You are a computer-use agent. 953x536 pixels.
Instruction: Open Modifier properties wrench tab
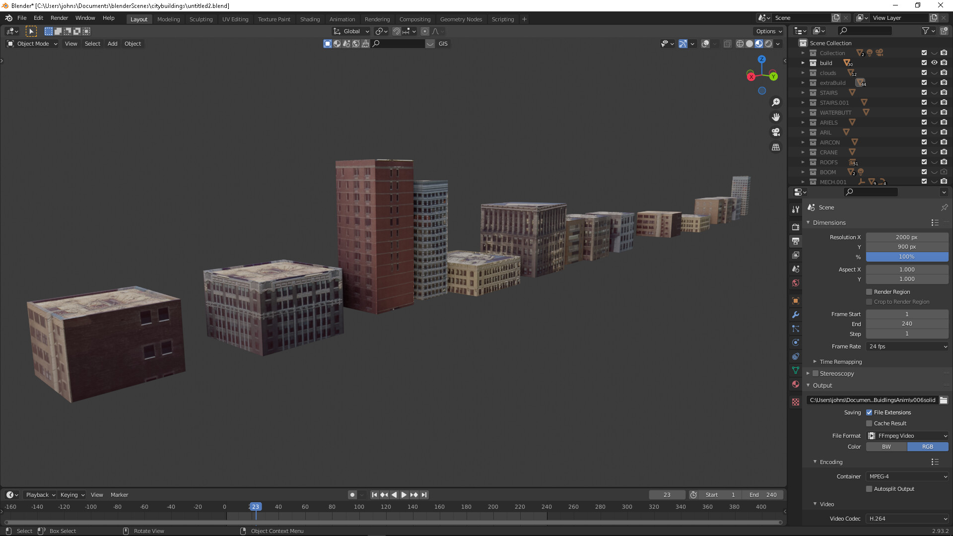[x=796, y=315]
